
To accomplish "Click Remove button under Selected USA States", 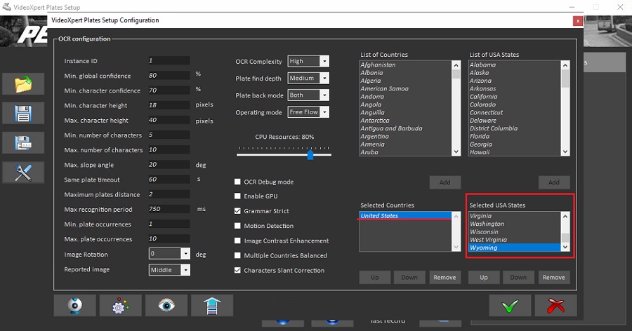I will [554, 278].
